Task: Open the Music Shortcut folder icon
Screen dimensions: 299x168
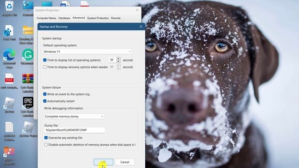Action: point(9,155)
